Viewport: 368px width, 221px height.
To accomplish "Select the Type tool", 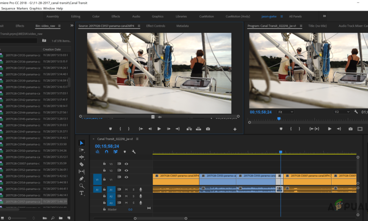I will pyautogui.click(x=81, y=193).
